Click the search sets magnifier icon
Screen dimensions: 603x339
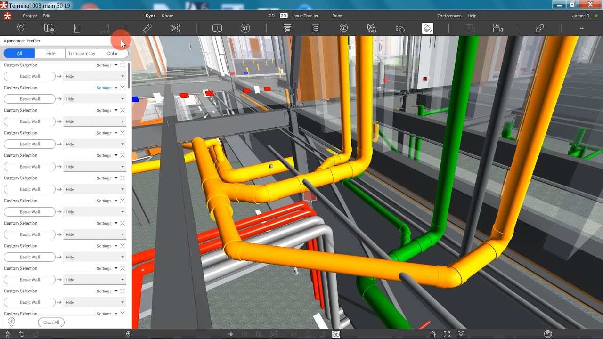tap(344, 28)
